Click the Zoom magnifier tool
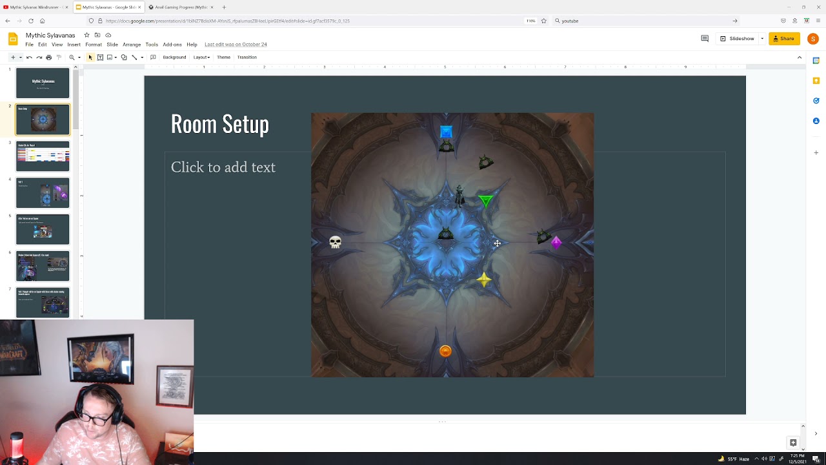This screenshot has height=465, width=826. click(x=72, y=57)
